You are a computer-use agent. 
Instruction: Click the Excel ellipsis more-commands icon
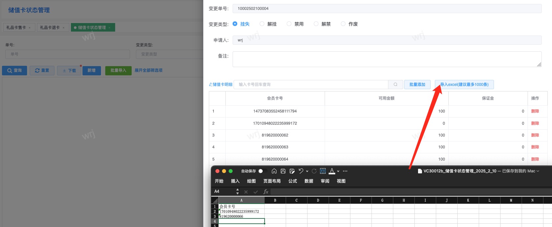click(345, 171)
